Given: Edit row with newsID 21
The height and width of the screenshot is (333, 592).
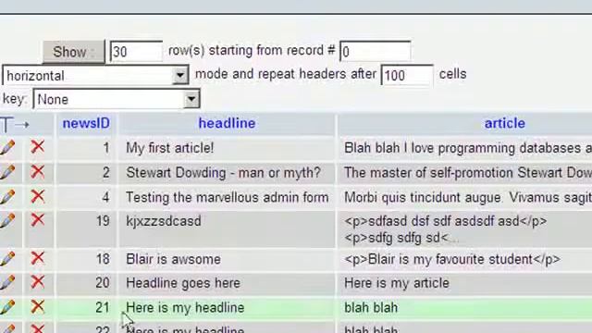Looking at the screenshot, I should click(7, 307).
